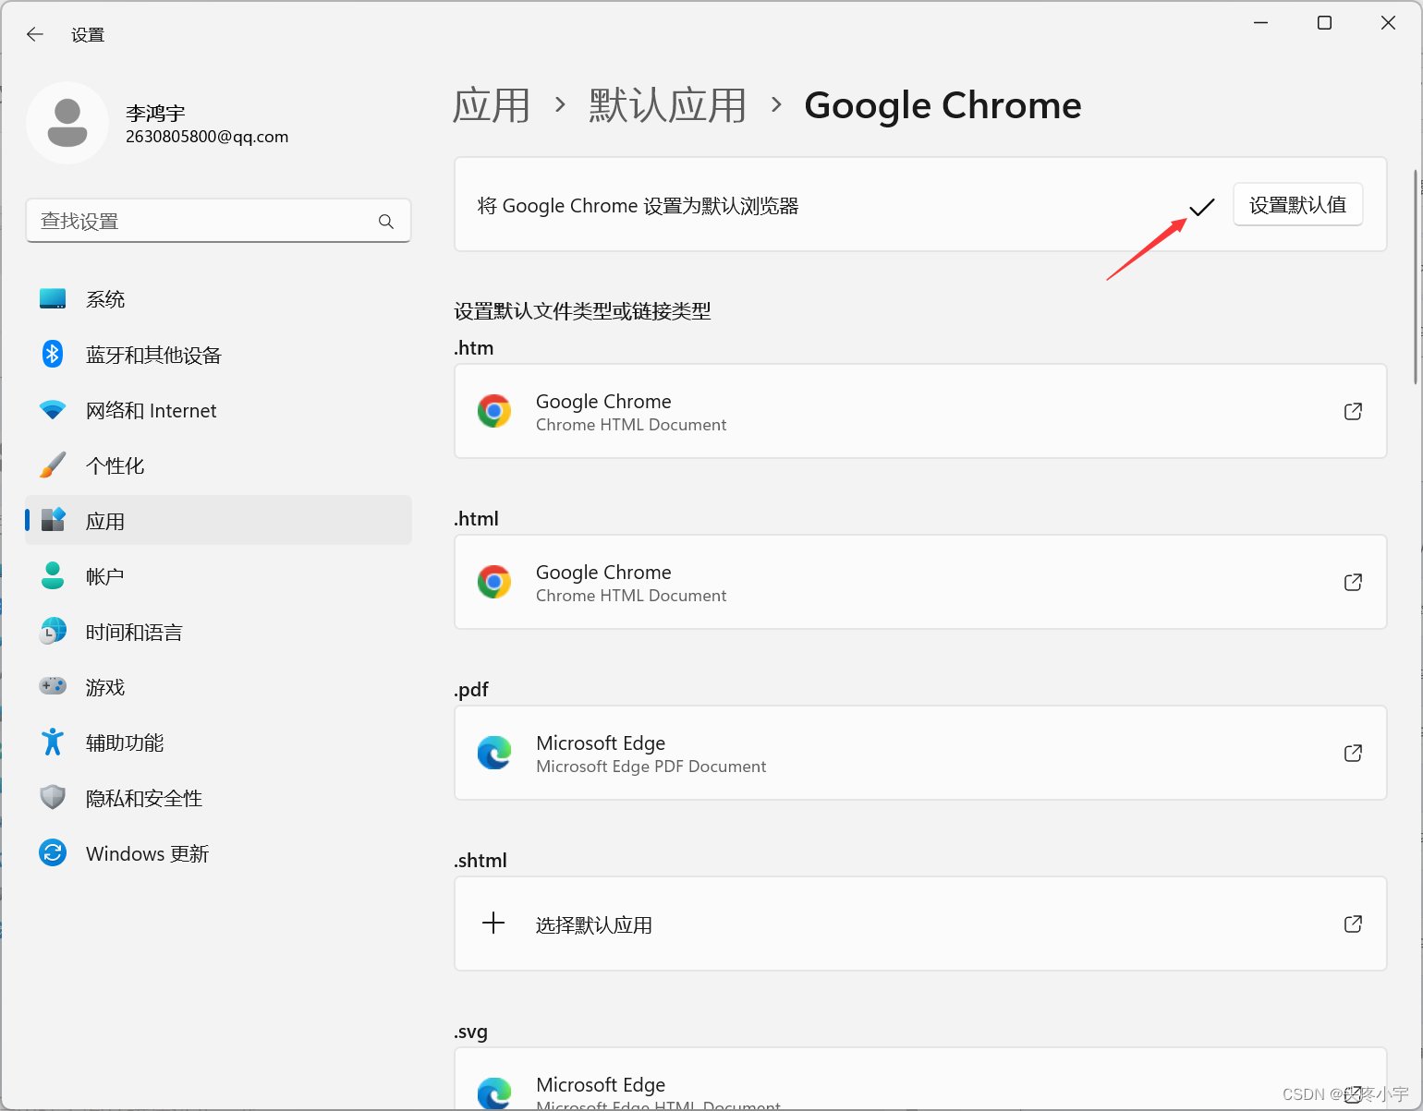Click the plus icon in the .shtml row
The image size is (1423, 1111).
pos(493,923)
